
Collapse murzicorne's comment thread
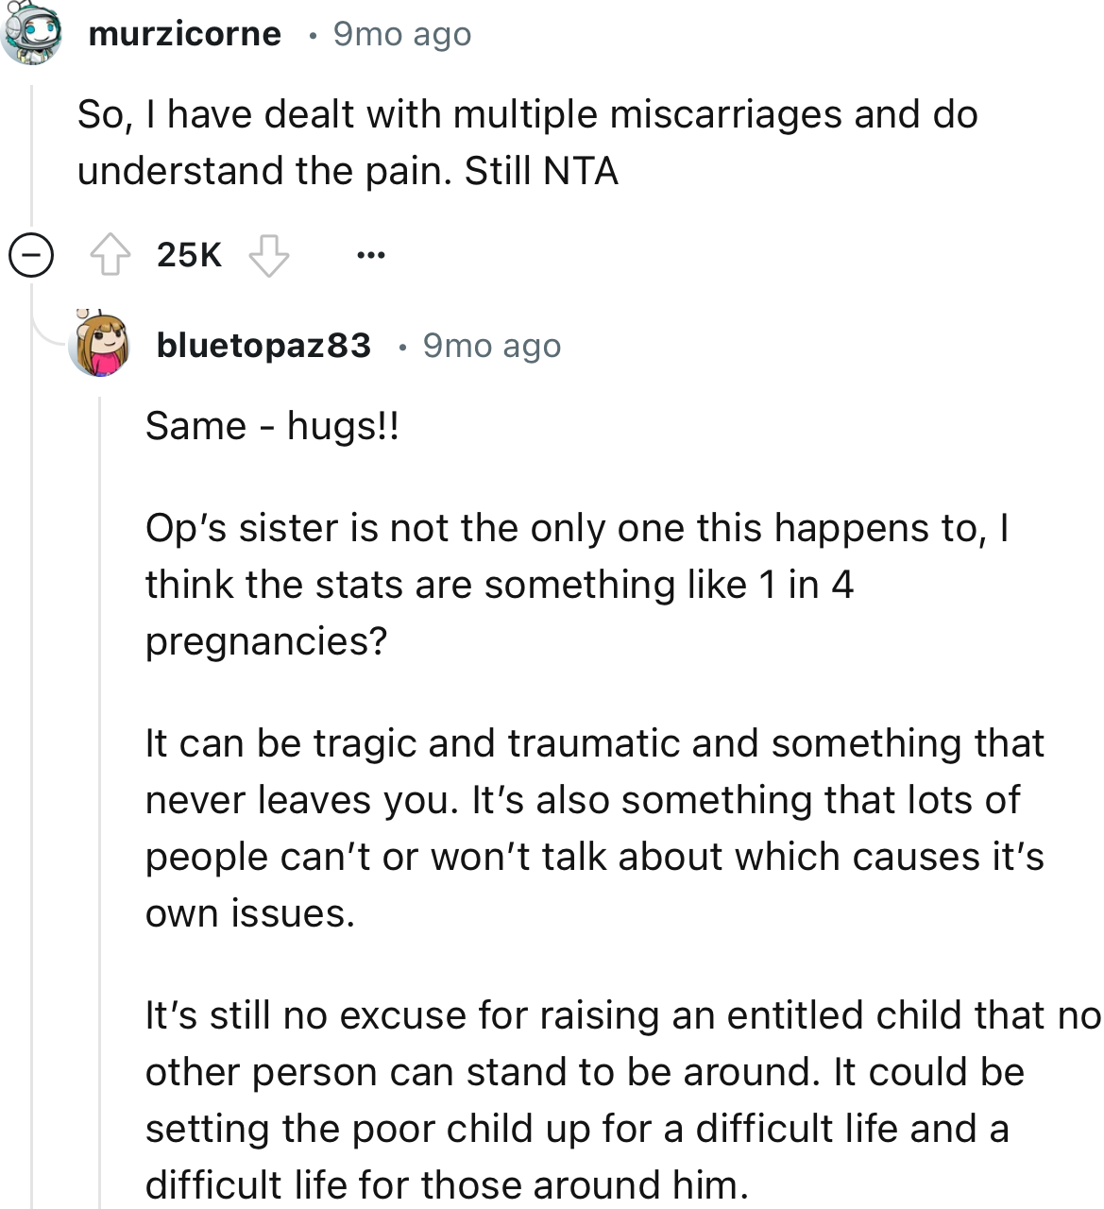point(31,253)
